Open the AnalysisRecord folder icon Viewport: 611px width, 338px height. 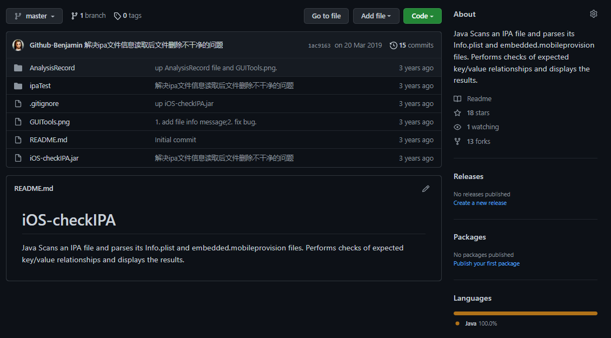pos(18,68)
